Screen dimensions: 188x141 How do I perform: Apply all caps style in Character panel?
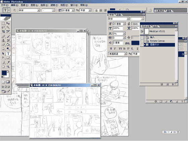(x=120, y=49)
